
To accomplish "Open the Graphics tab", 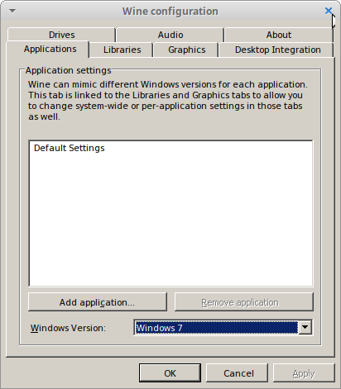I will click(x=187, y=50).
